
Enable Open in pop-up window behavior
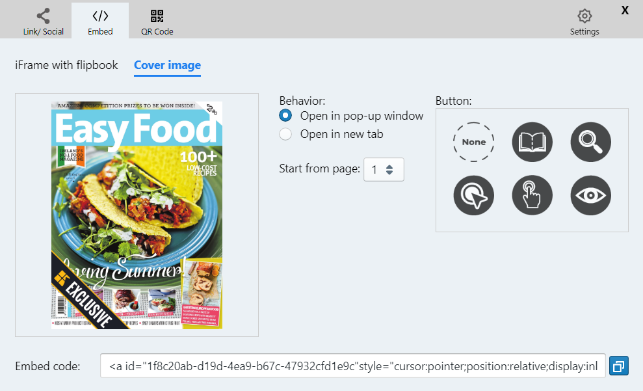(x=283, y=115)
